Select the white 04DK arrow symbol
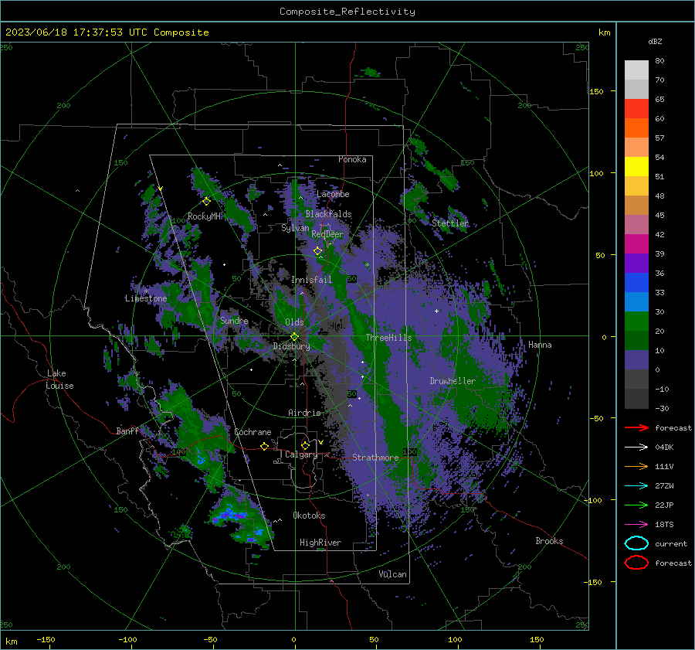This screenshot has width=695, height=650. pyautogui.click(x=636, y=448)
